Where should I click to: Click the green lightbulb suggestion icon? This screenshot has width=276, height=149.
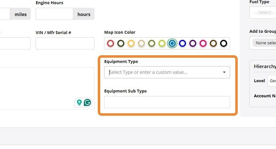tap(79, 102)
